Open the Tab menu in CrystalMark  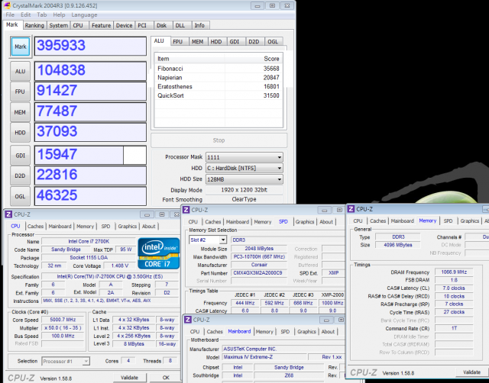click(x=42, y=15)
